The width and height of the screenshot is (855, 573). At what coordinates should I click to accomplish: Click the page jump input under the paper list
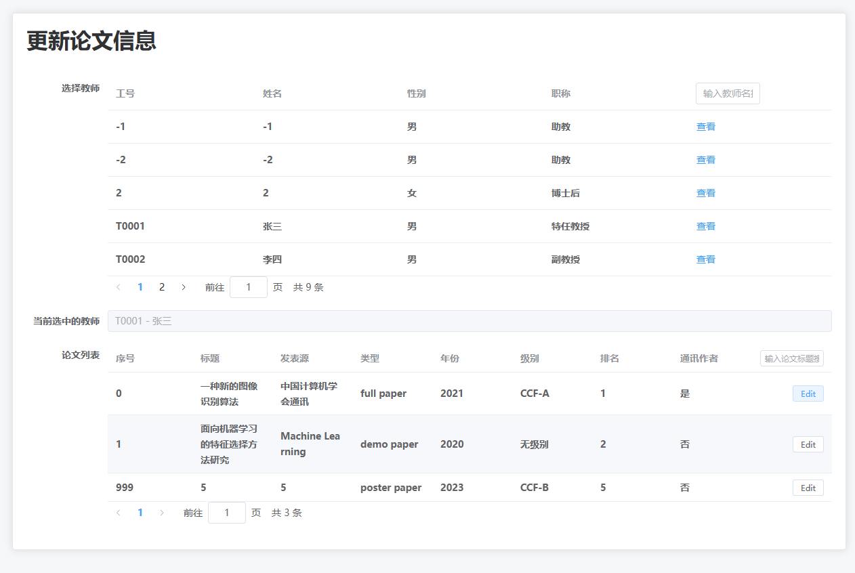(x=227, y=512)
